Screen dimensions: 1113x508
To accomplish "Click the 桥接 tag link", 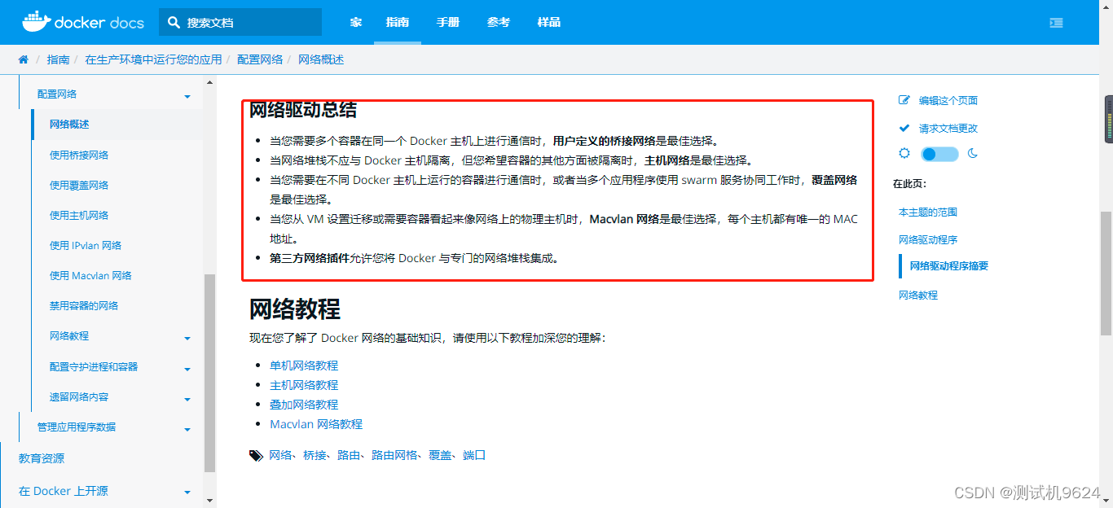I will (315, 455).
